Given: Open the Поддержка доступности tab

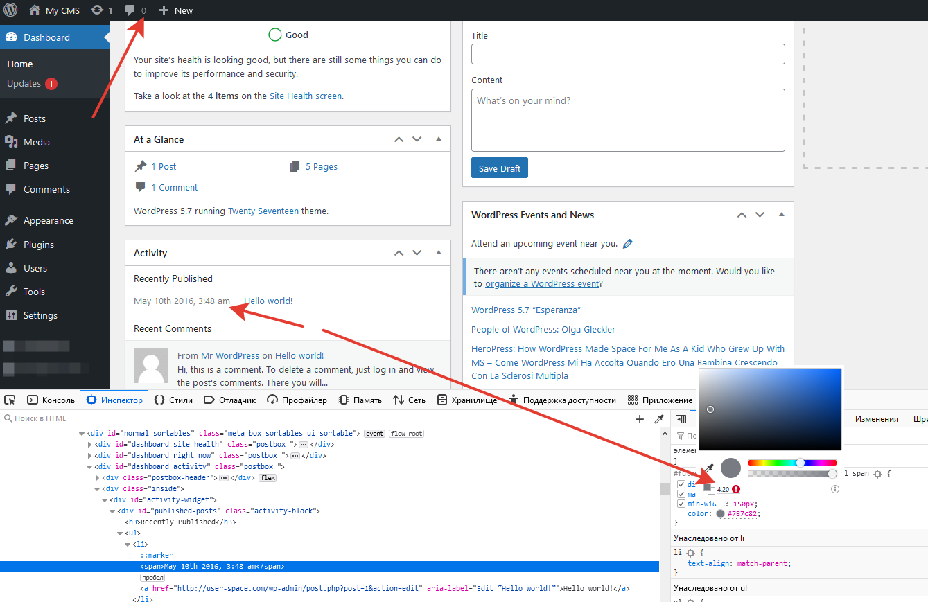Looking at the screenshot, I should pyautogui.click(x=562, y=400).
